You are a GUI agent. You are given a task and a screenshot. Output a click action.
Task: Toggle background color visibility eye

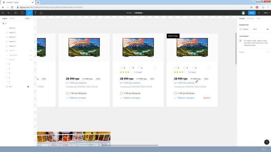coord(267,29)
